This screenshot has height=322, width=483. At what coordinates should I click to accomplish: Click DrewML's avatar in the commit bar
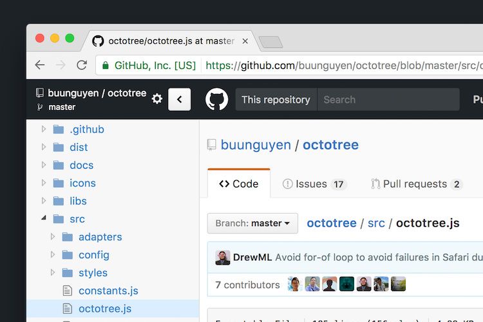(223, 258)
